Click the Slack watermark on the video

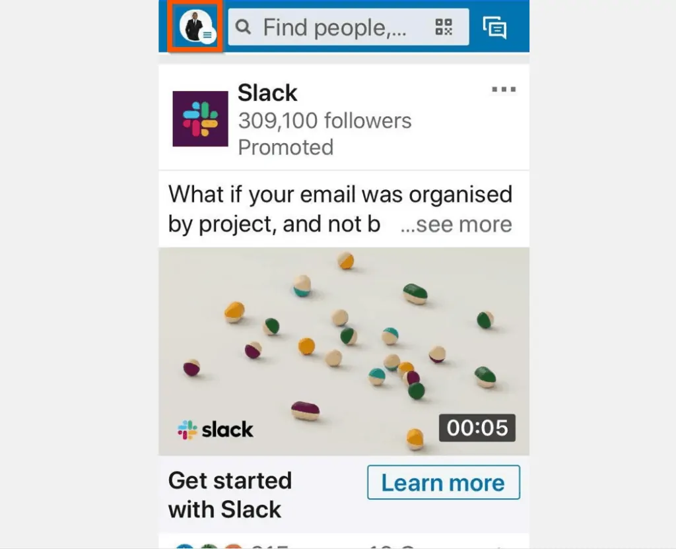[215, 429]
